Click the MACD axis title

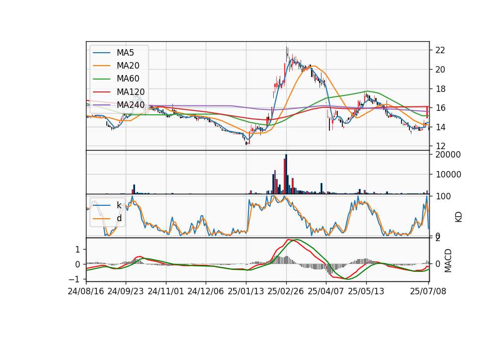[448, 260]
